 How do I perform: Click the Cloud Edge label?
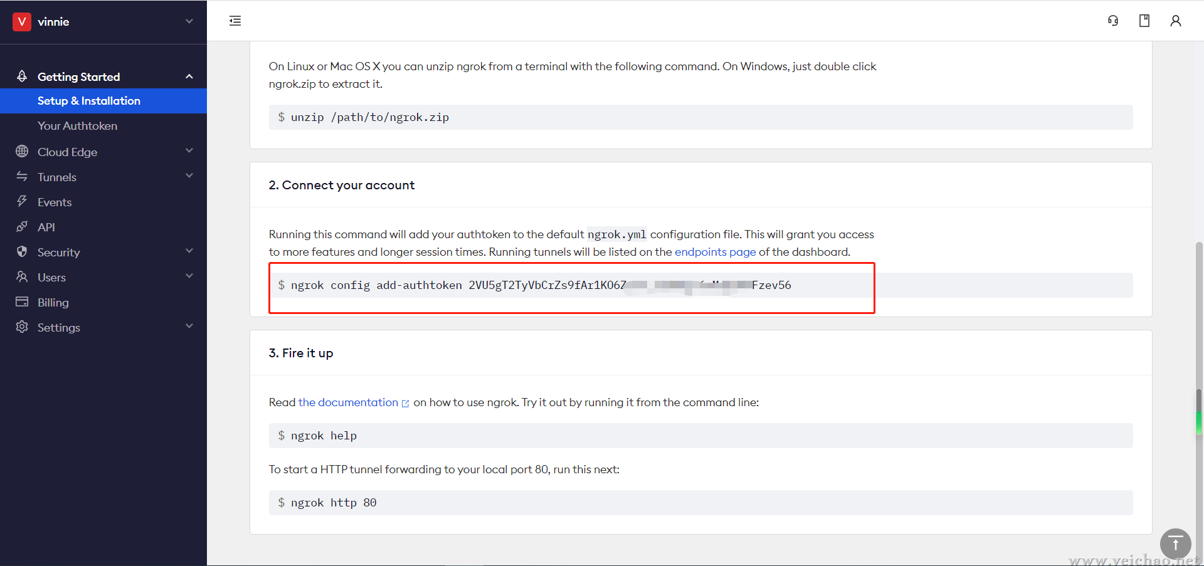(67, 152)
